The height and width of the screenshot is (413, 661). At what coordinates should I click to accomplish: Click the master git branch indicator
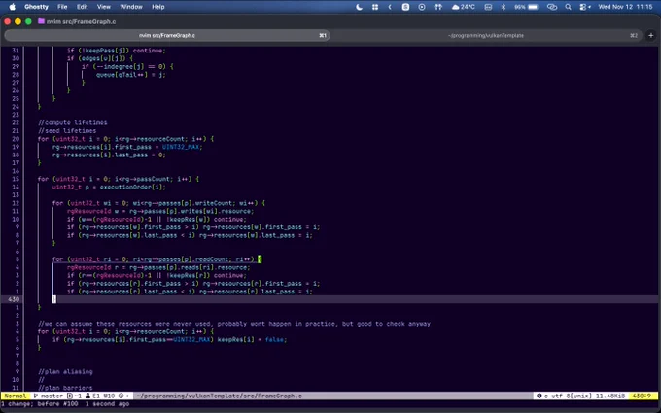pyautogui.click(x=49, y=396)
